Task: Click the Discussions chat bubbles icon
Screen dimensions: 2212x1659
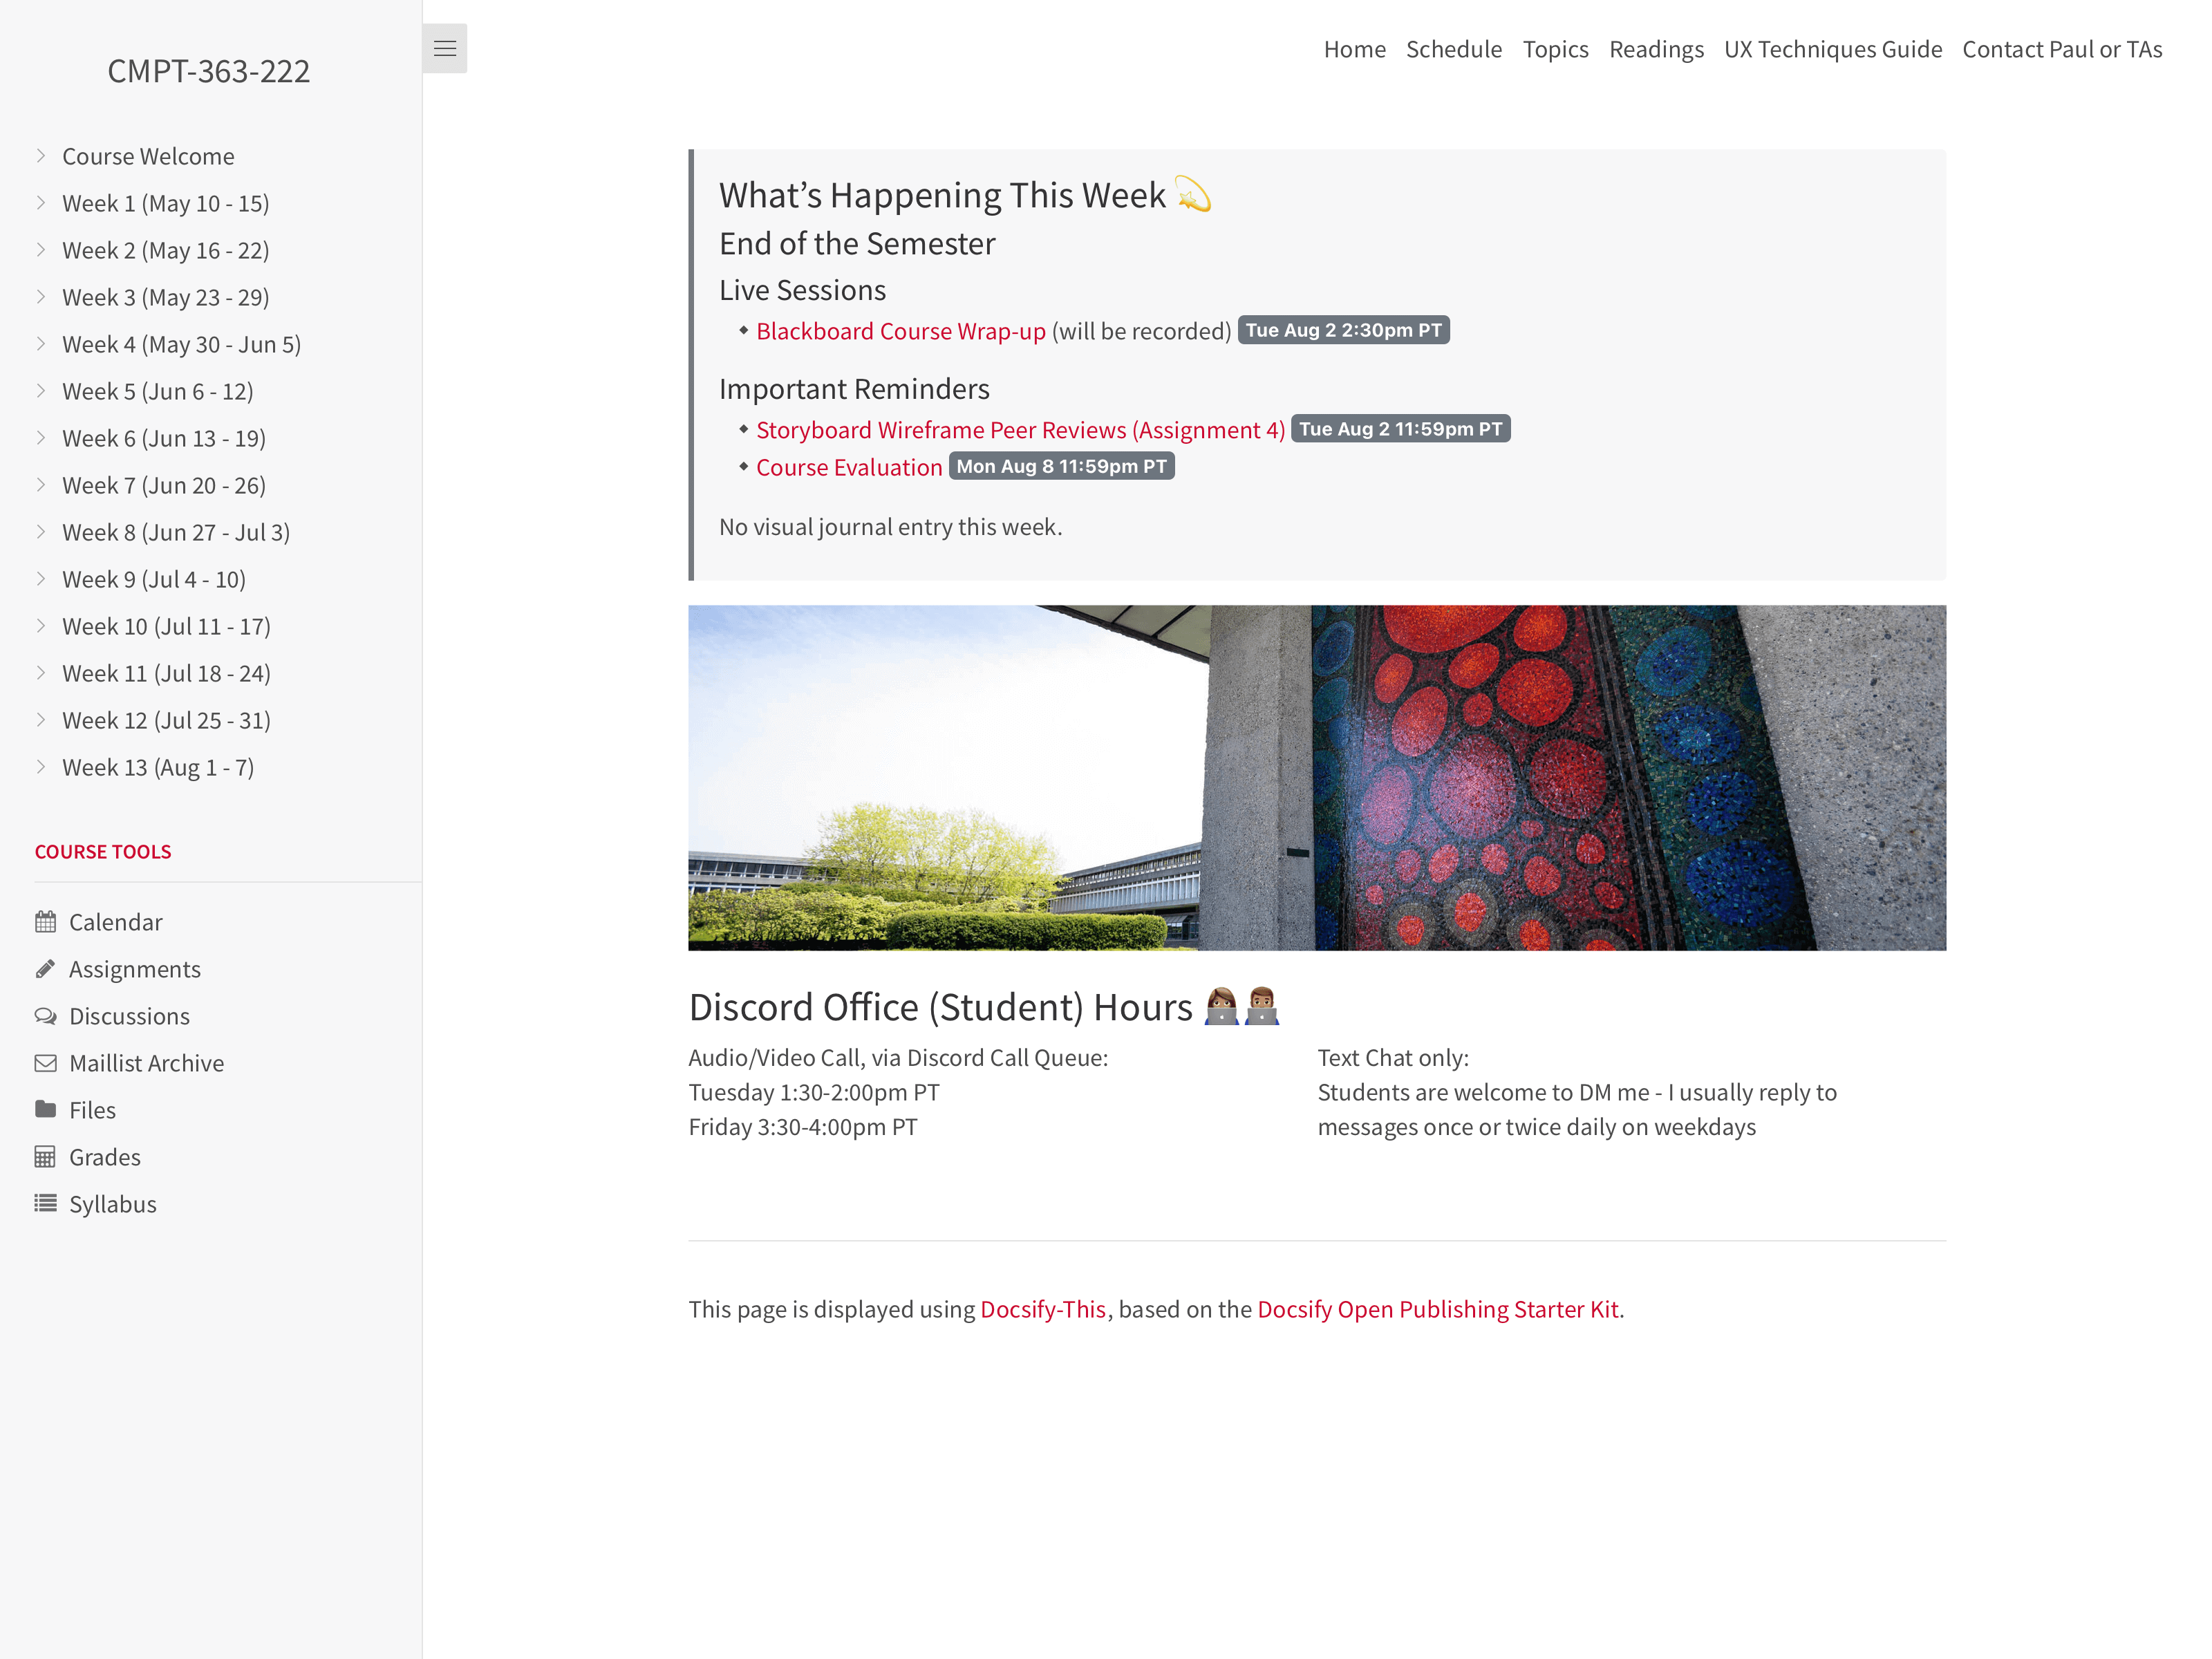Action: click(45, 1016)
